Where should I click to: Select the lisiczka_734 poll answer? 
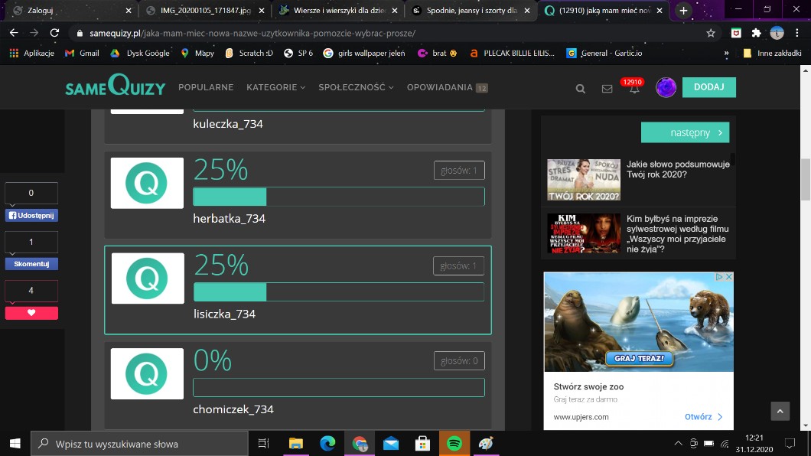[x=298, y=290]
